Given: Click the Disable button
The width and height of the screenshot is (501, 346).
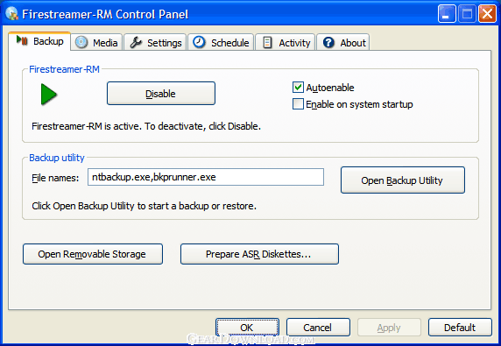Looking at the screenshot, I should [x=160, y=94].
